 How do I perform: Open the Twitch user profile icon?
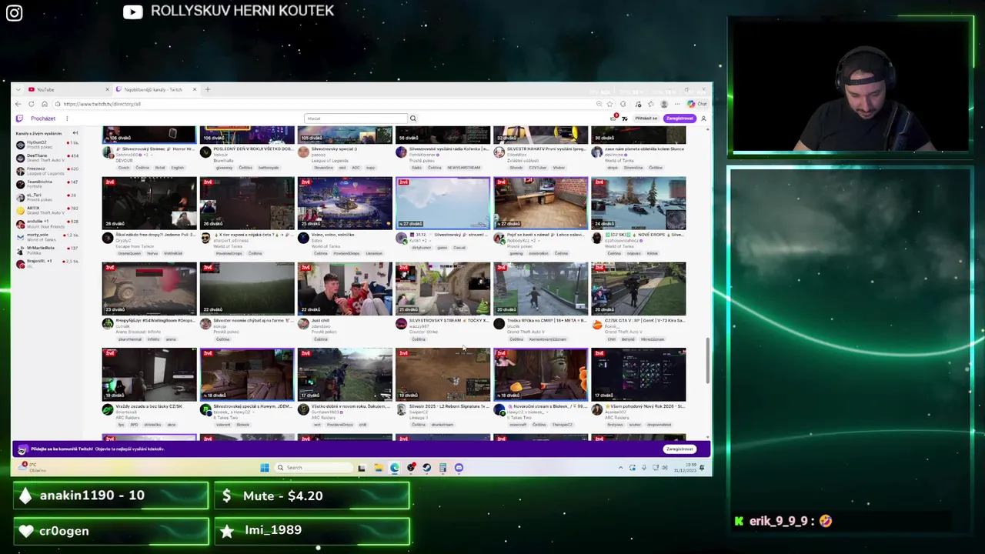[x=703, y=118]
